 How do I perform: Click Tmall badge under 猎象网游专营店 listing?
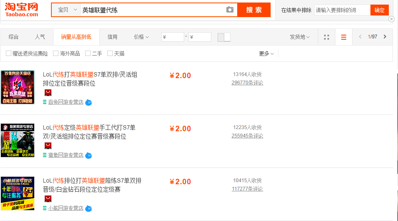tap(48, 146)
